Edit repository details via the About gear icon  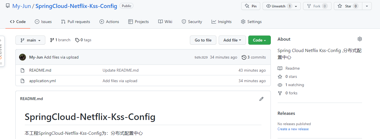360,39
